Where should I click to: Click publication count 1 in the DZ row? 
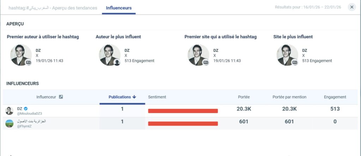122,109
